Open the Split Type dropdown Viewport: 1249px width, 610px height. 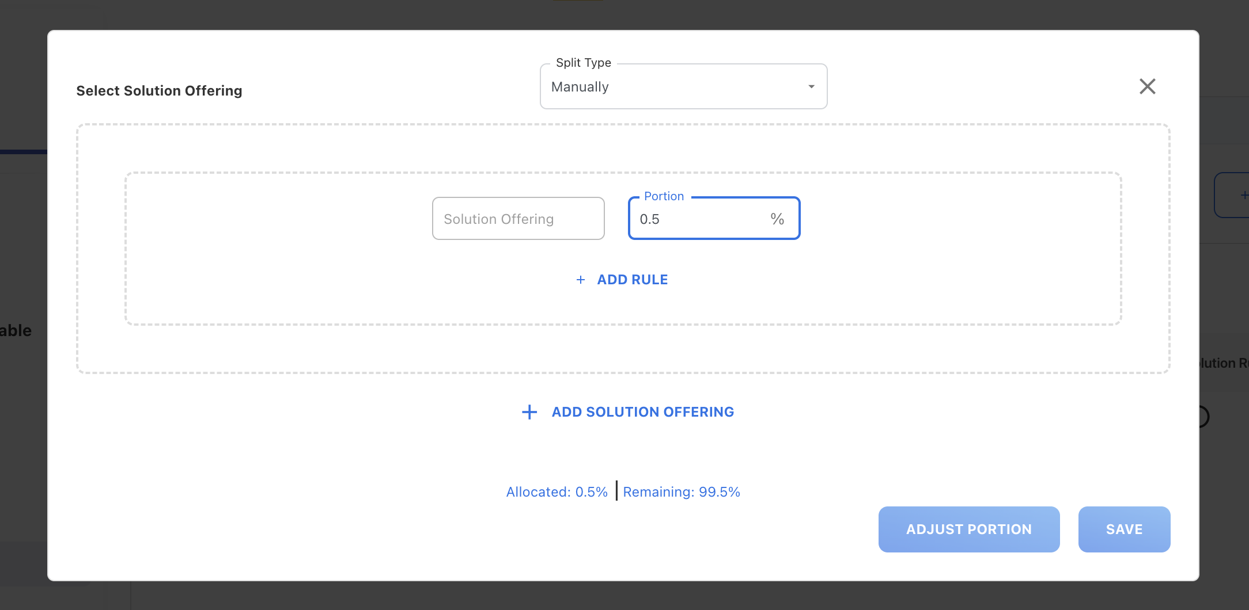pyautogui.click(x=683, y=87)
